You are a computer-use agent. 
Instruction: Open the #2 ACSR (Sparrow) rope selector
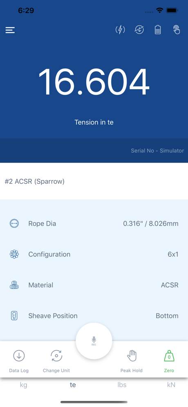[x=94, y=181]
